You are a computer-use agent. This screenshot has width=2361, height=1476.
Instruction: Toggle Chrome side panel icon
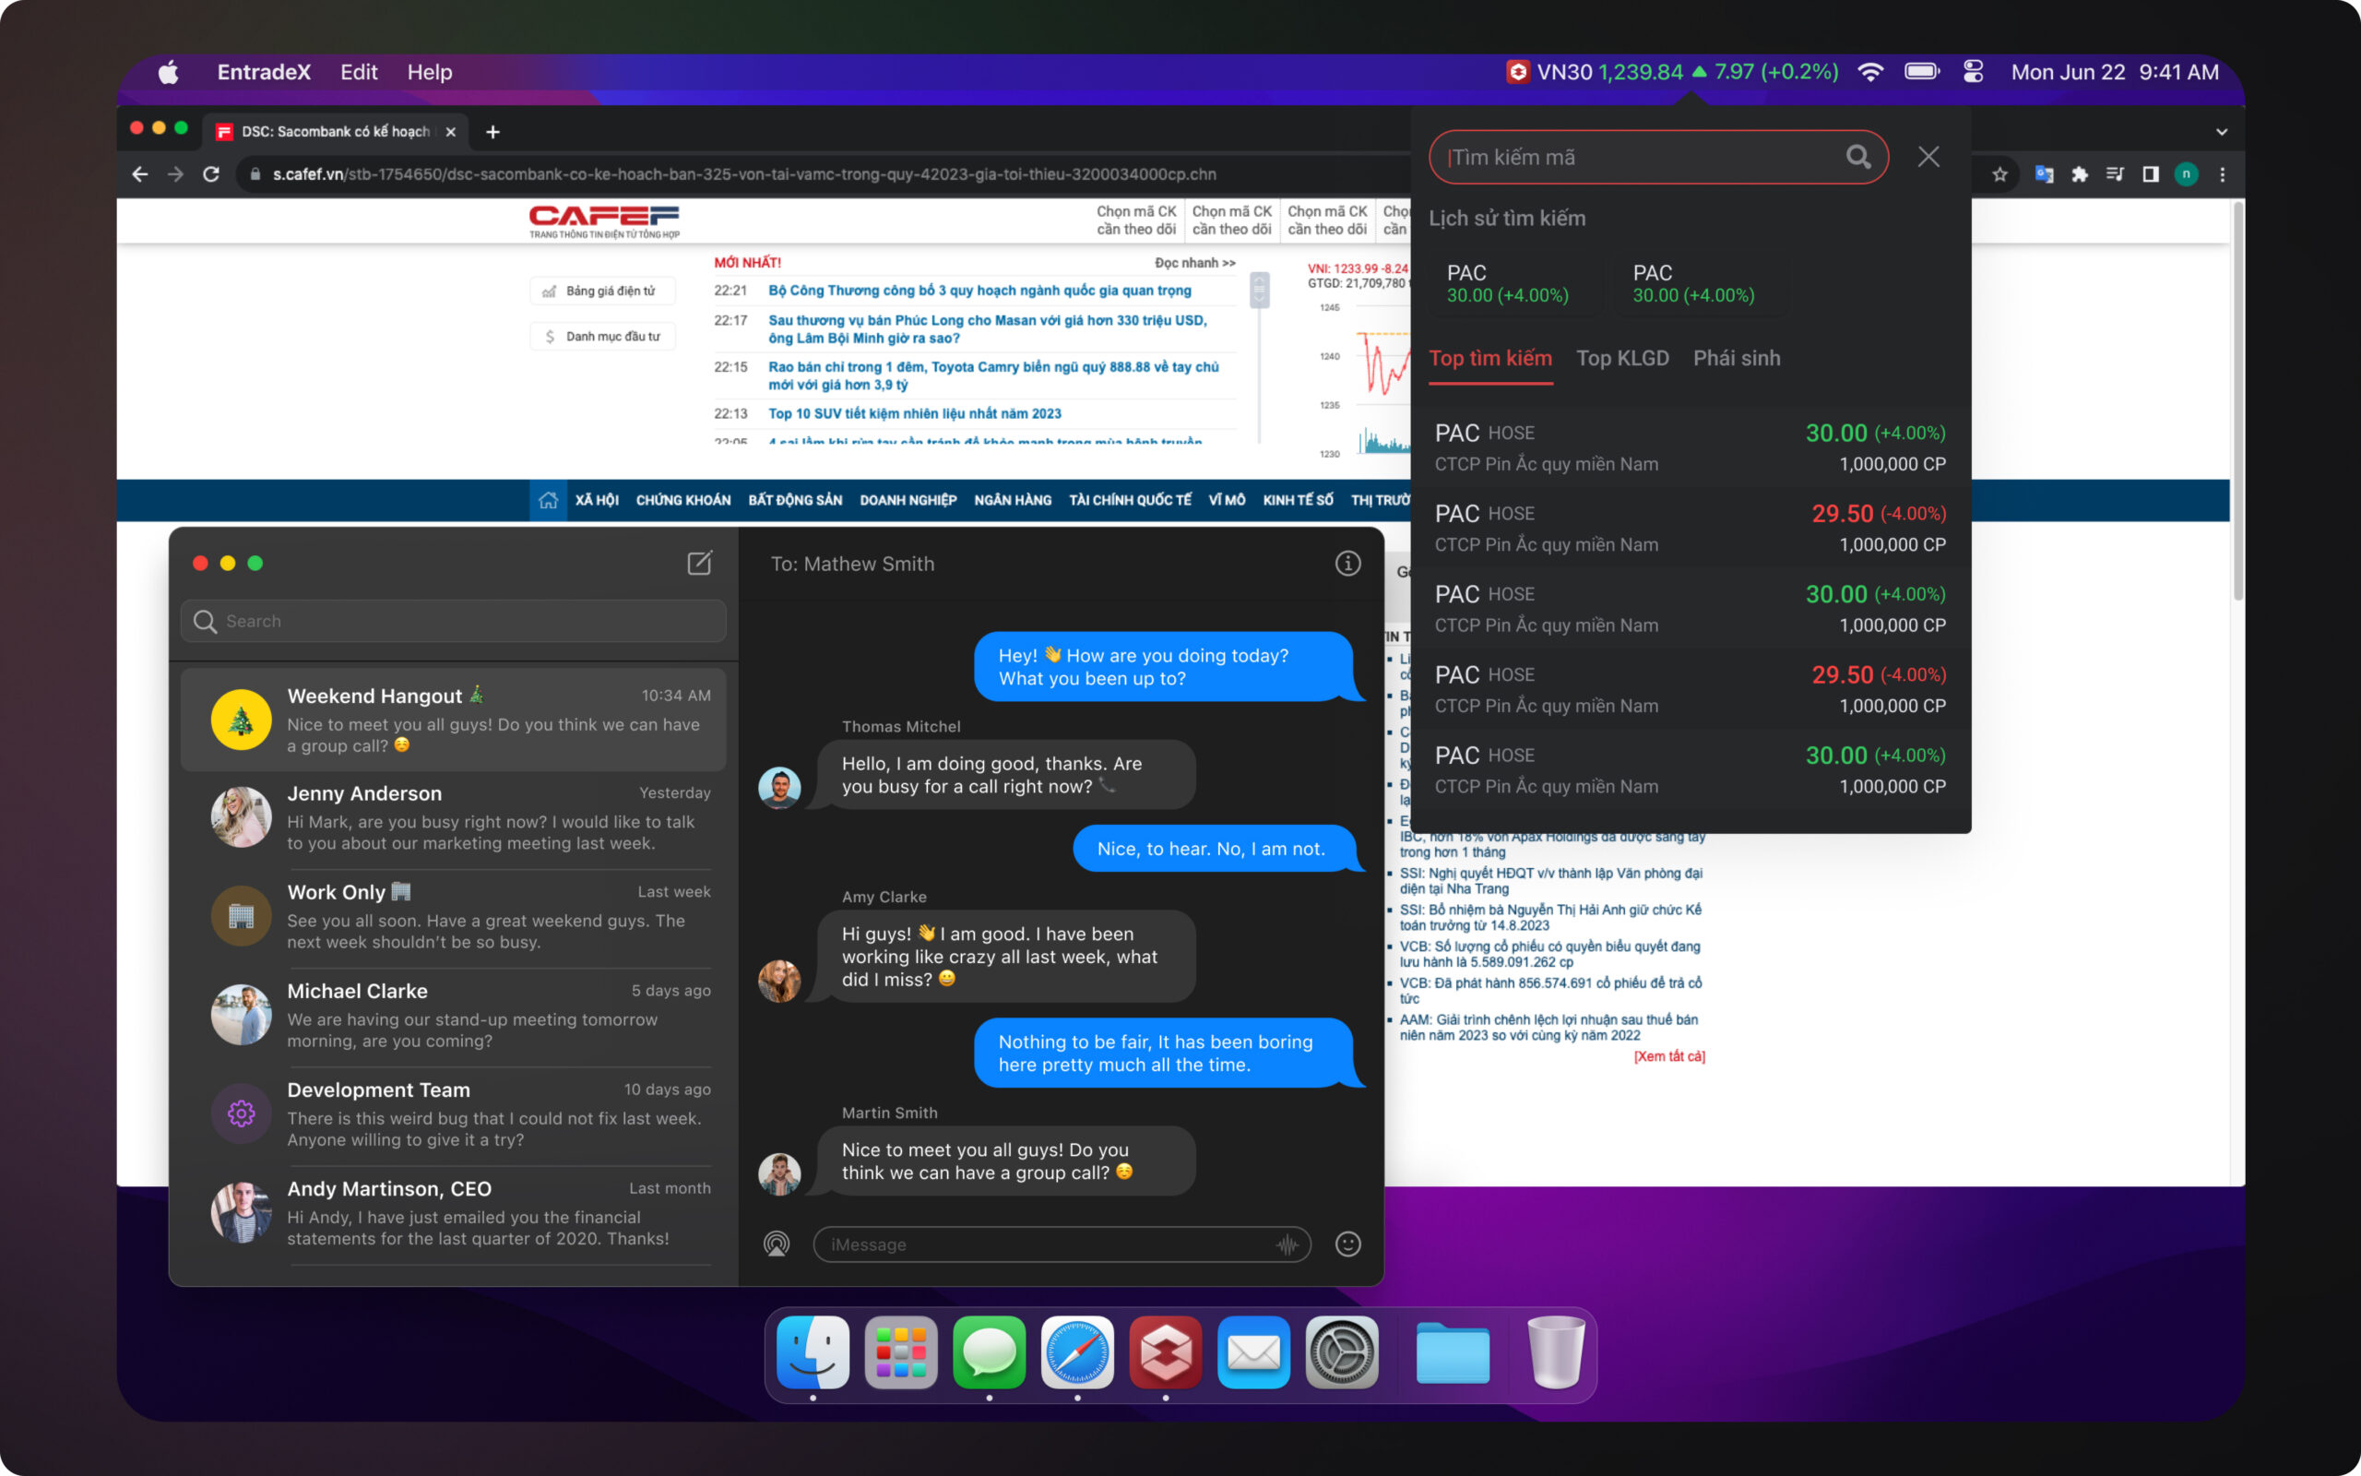tap(2151, 174)
